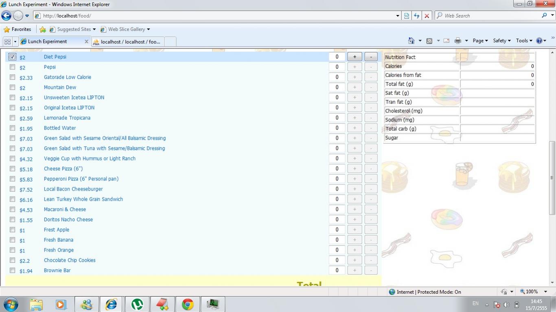This screenshot has width=556, height=312.
Task: Open Windows Live Messenger in the taskbar
Action: click(86, 304)
